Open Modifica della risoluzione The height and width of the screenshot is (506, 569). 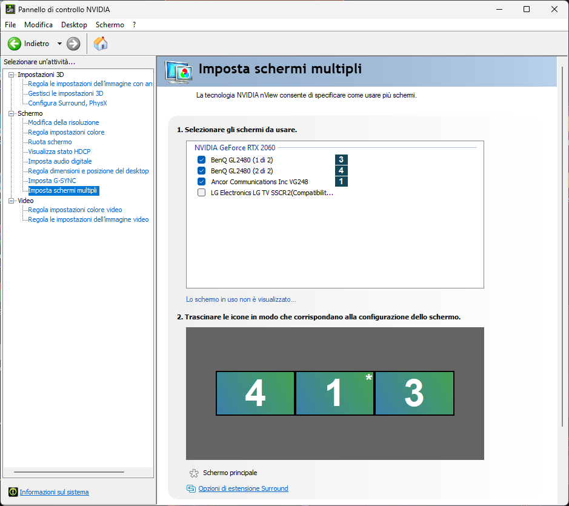pyautogui.click(x=64, y=122)
